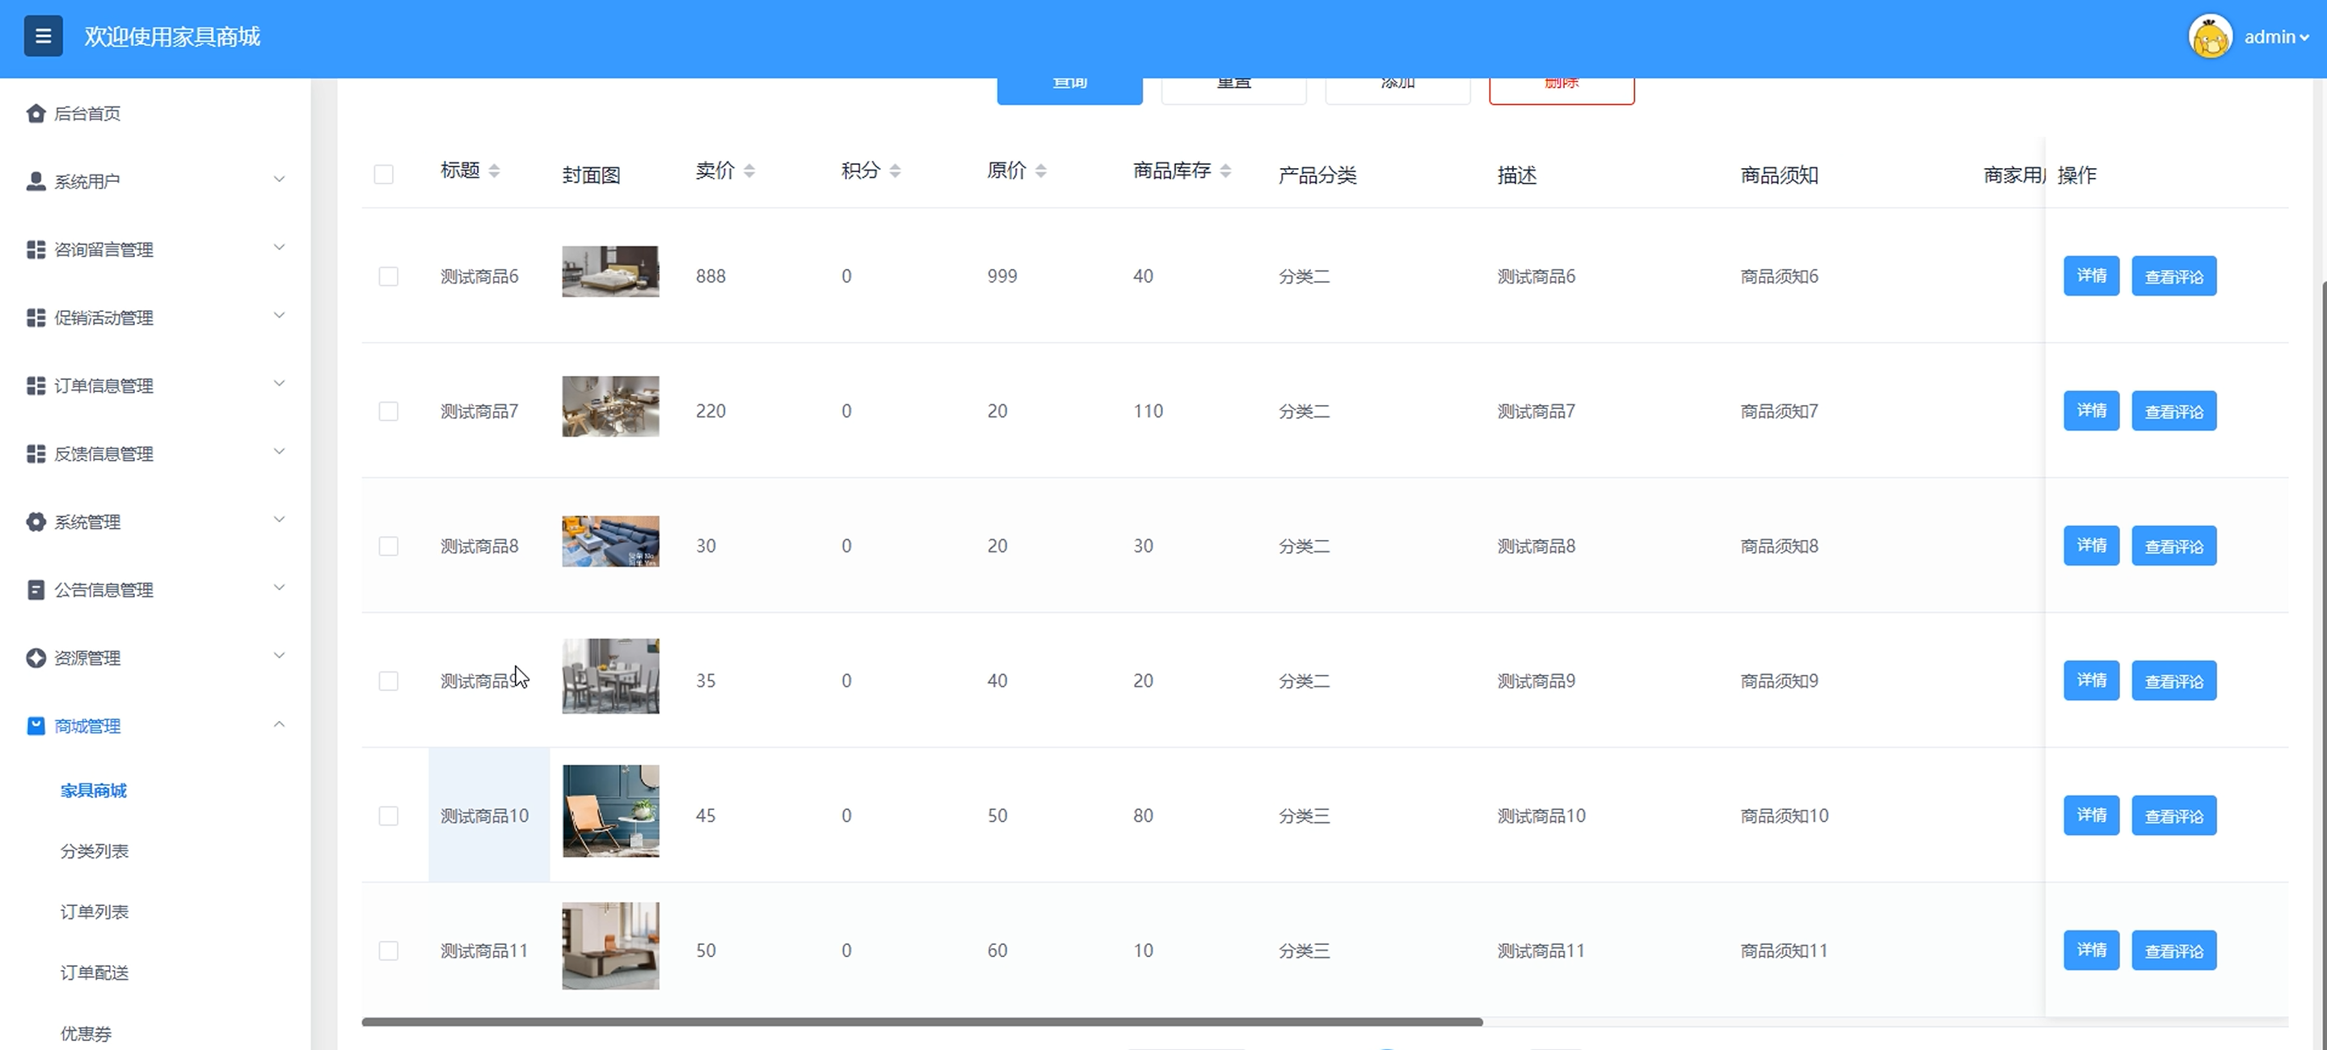Open the 分类列表 submenu item
The image size is (2327, 1050).
point(94,850)
